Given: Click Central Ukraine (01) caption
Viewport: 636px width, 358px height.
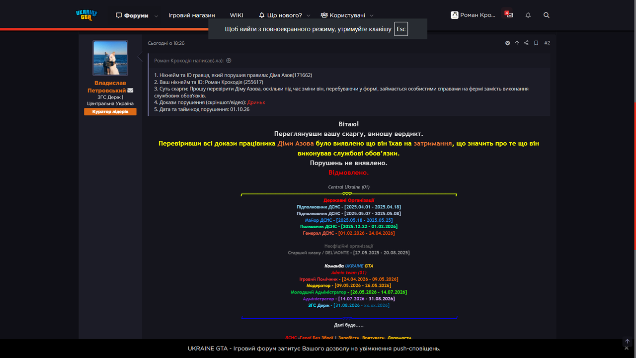Looking at the screenshot, I should point(349,187).
